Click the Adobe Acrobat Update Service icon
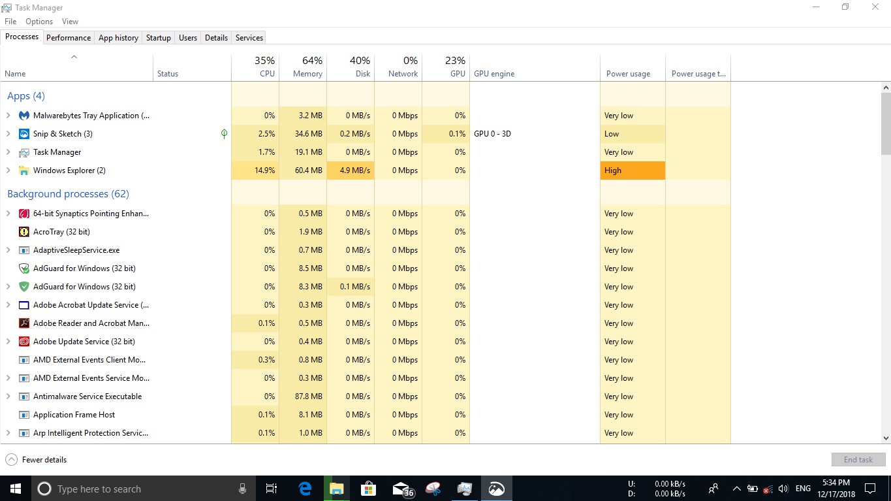The image size is (891, 501). [x=24, y=305]
